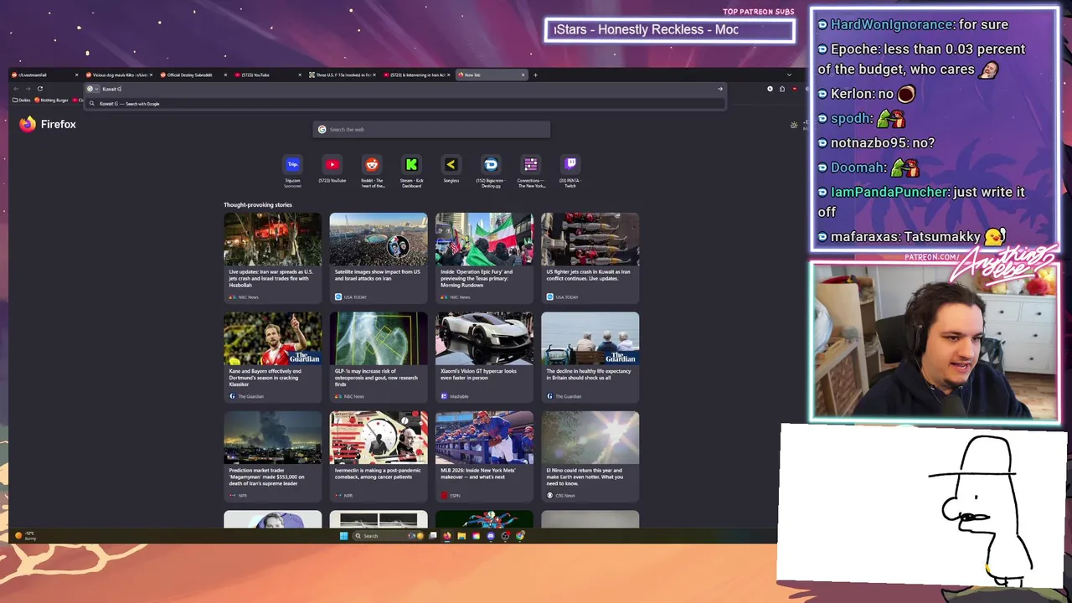Close the r/LivestreamFail tab
This screenshot has height=603, width=1072.
76,75
